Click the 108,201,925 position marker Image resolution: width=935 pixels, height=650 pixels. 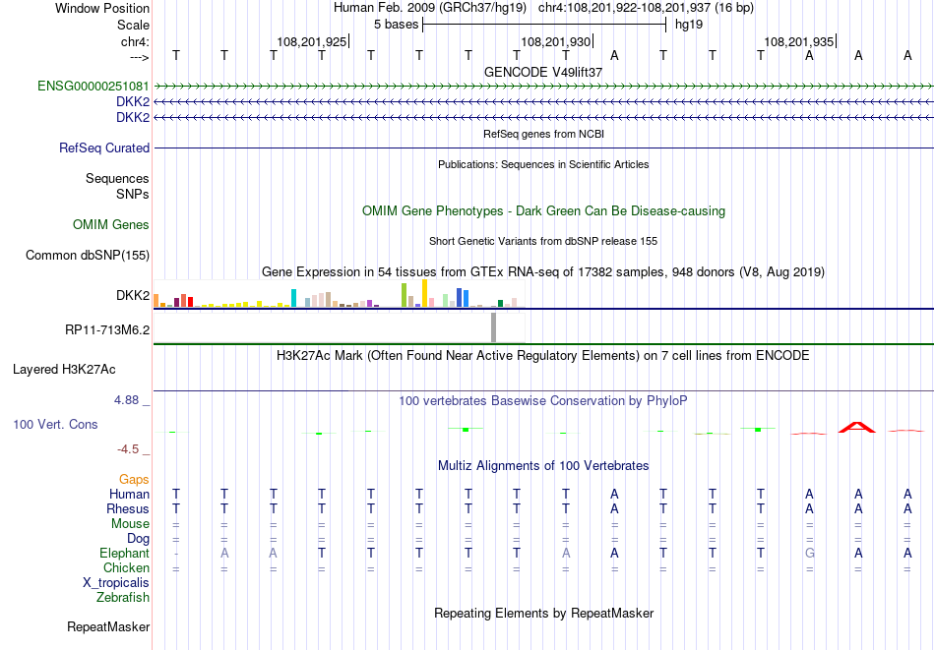[x=312, y=41]
